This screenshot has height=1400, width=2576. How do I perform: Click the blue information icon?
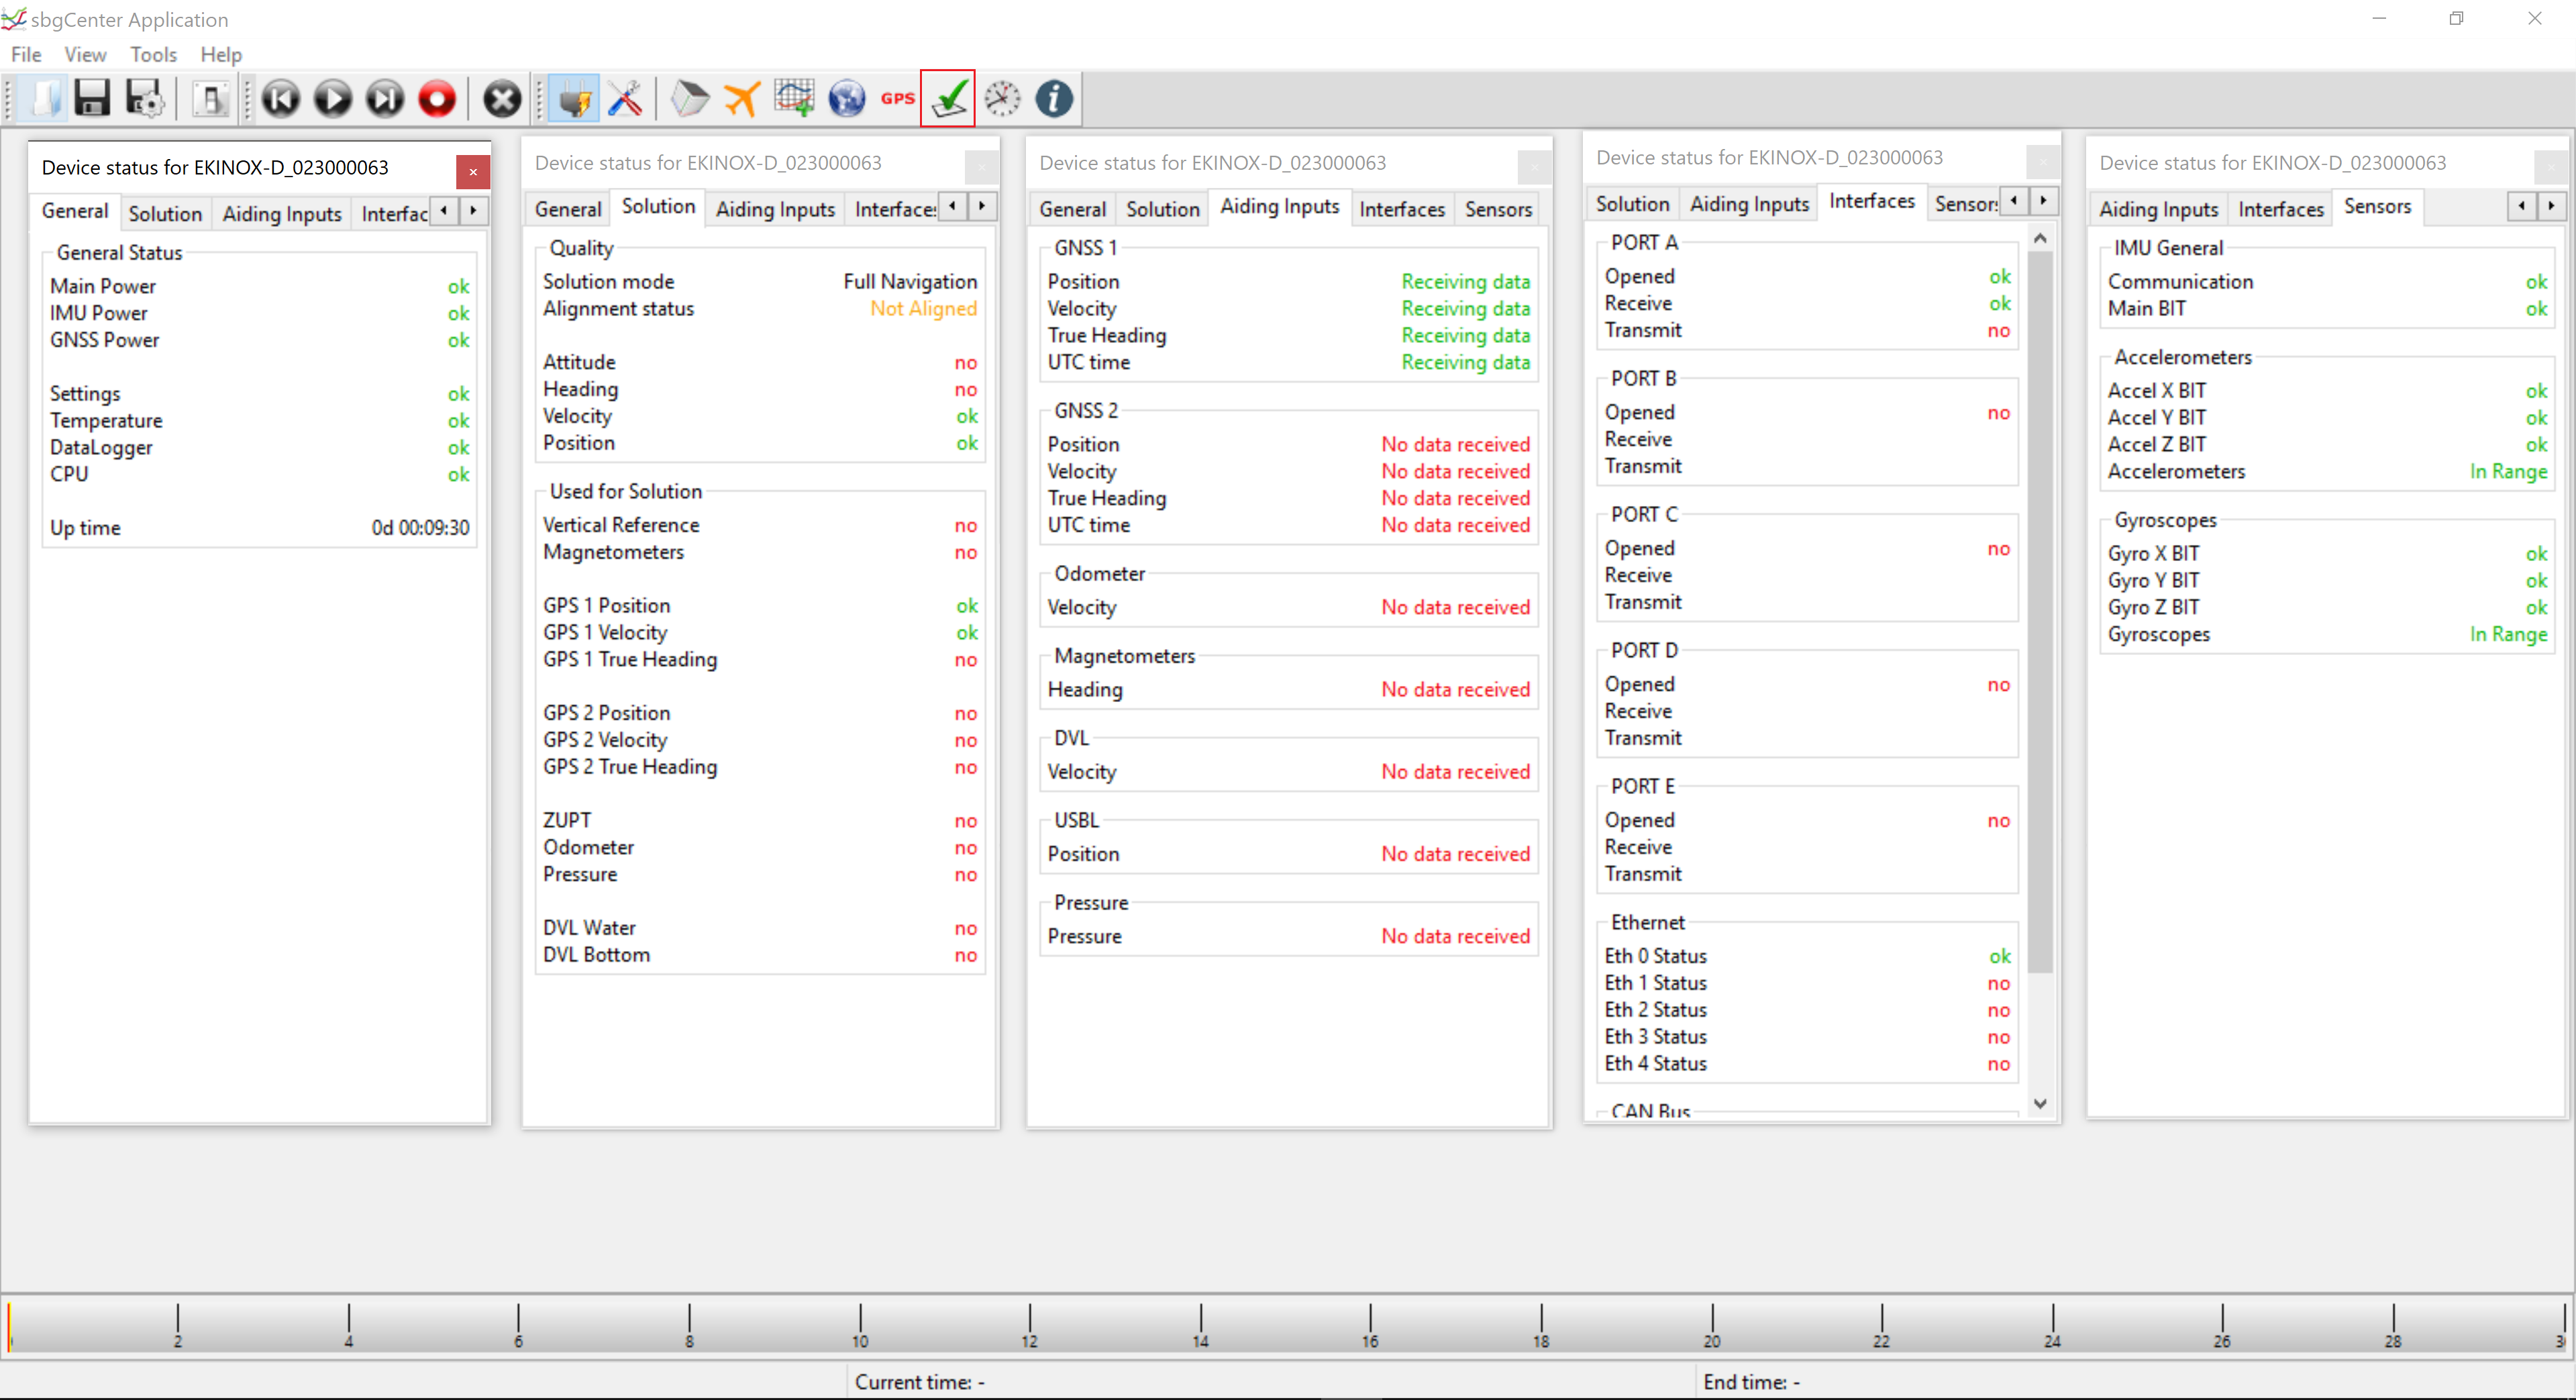point(1054,98)
